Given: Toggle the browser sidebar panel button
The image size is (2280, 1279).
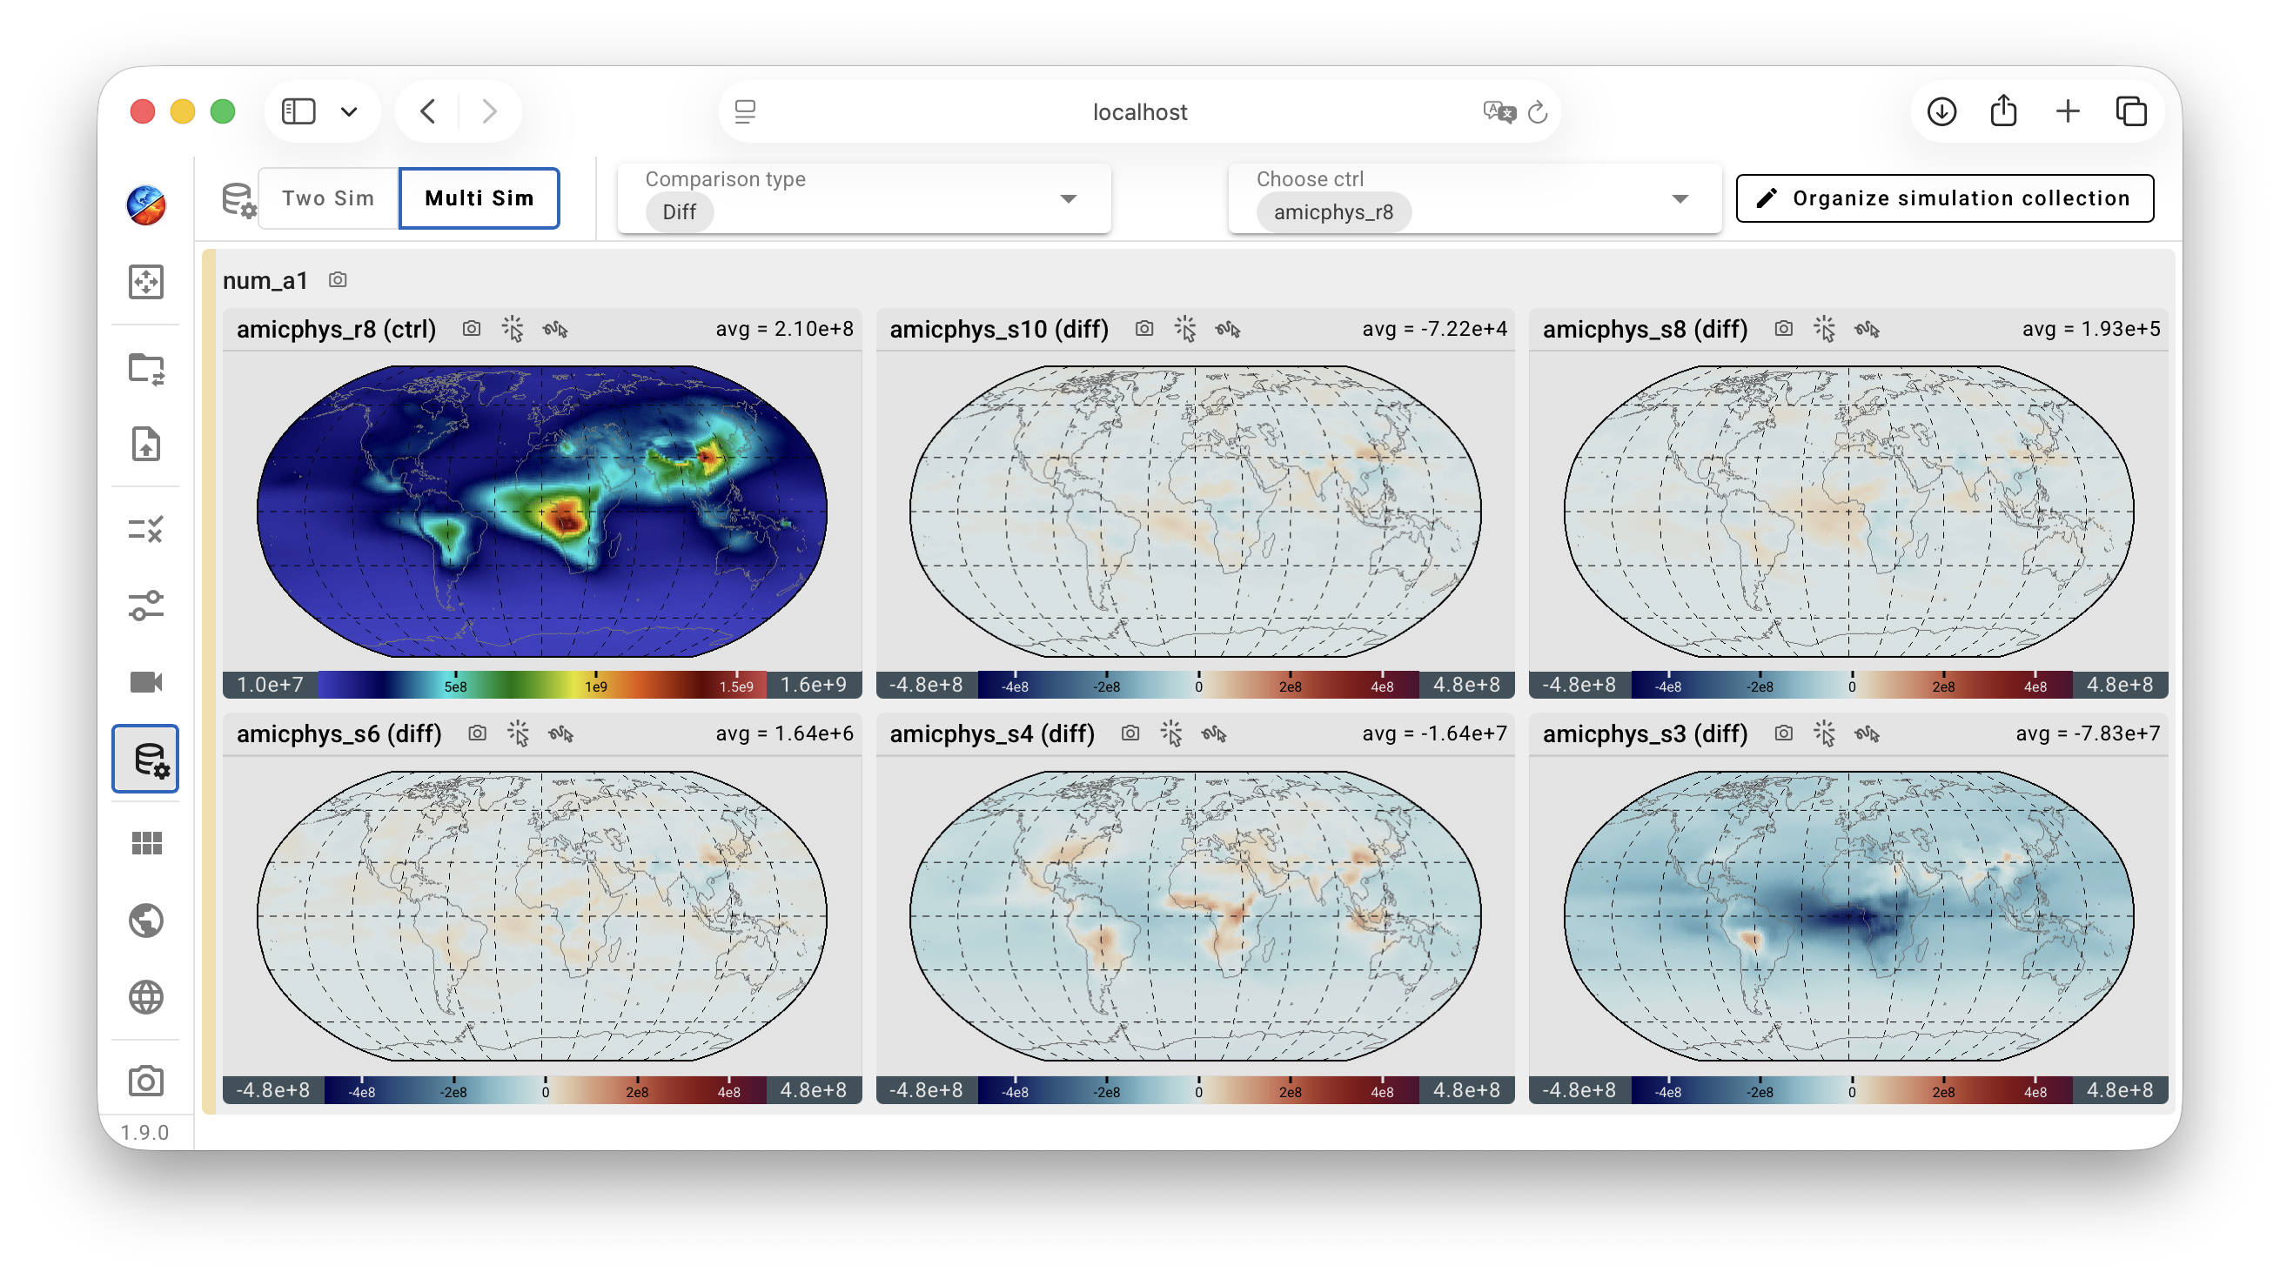Looking at the screenshot, I should (298, 111).
